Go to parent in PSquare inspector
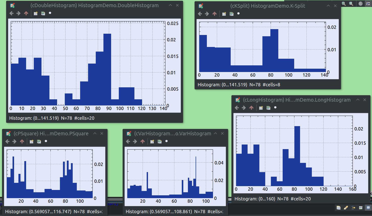This screenshot has width=372, height=216. [x=22, y=141]
